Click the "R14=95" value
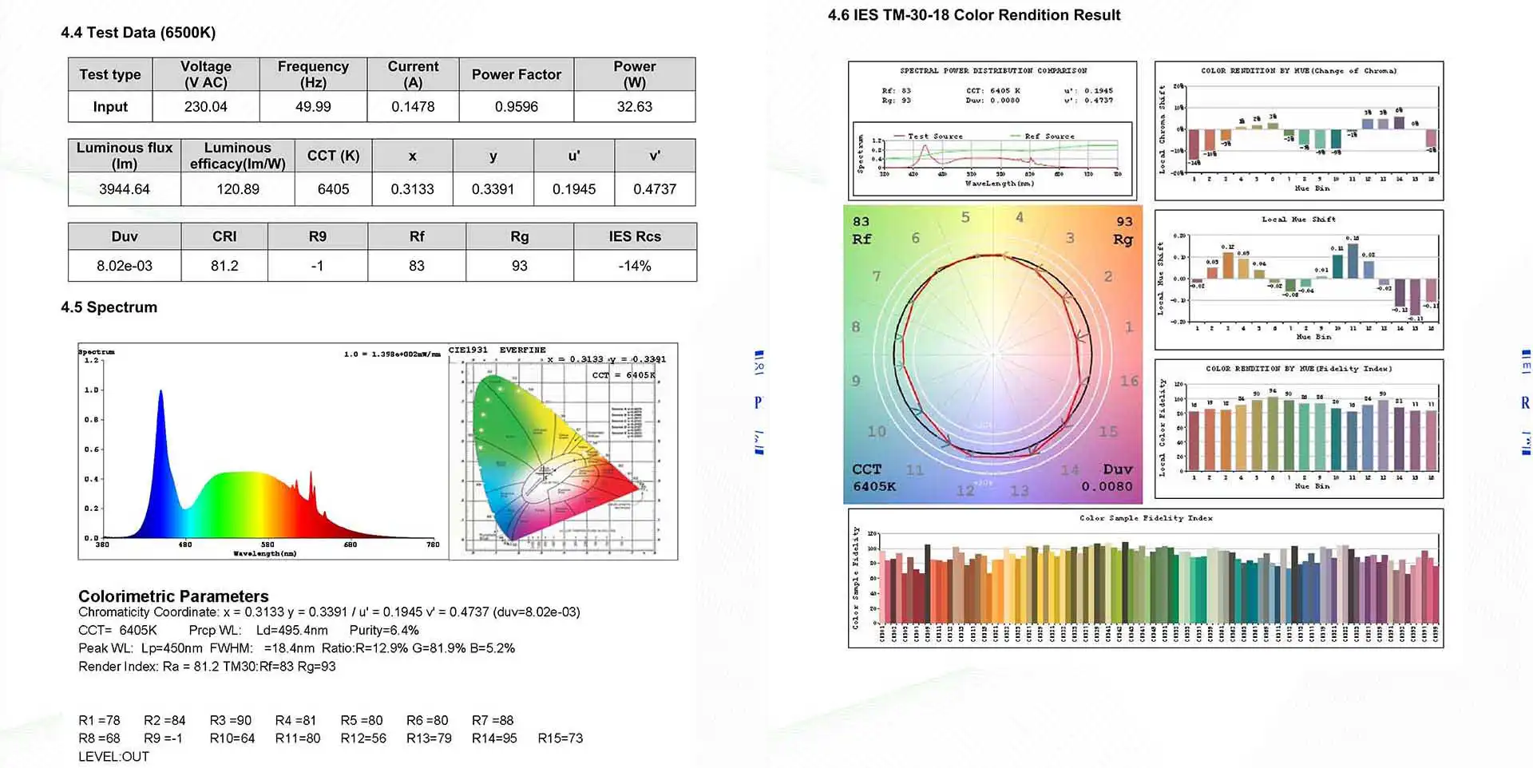Viewport: 1533px width, 768px height. coord(494,738)
